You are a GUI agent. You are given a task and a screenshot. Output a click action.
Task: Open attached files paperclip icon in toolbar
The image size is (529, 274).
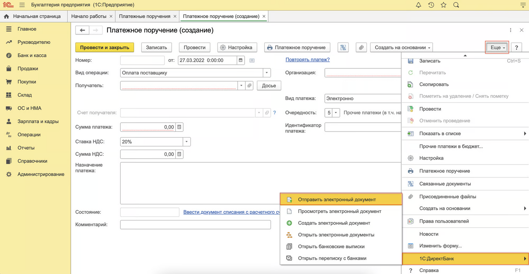pyautogui.click(x=361, y=48)
